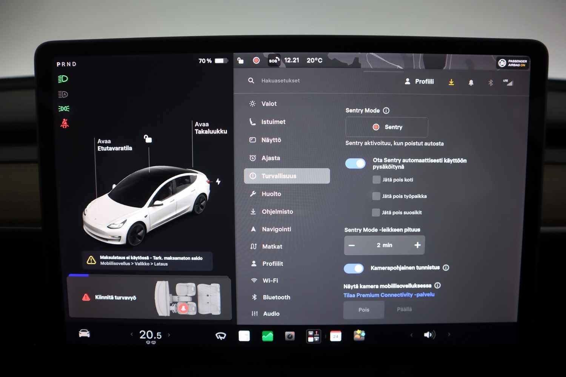This screenshot has width=566, height=377.
Task: Tap the charge port lightning bolt icon
Action: pos(218,181)
